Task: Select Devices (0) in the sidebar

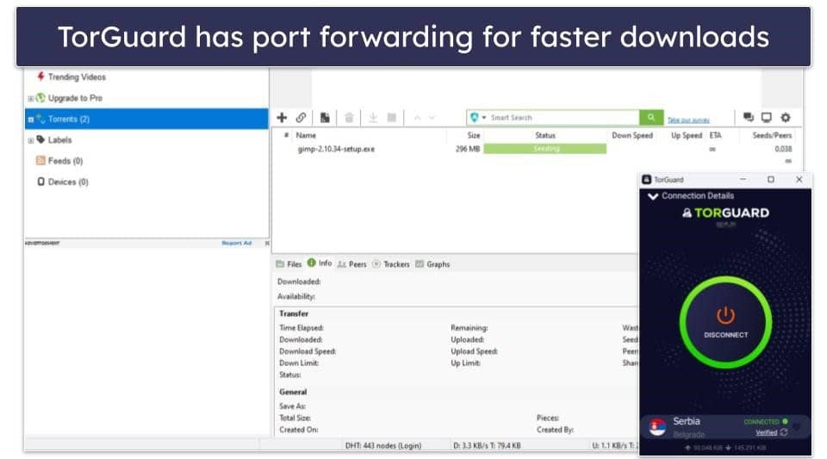Action: click(67, 182)
